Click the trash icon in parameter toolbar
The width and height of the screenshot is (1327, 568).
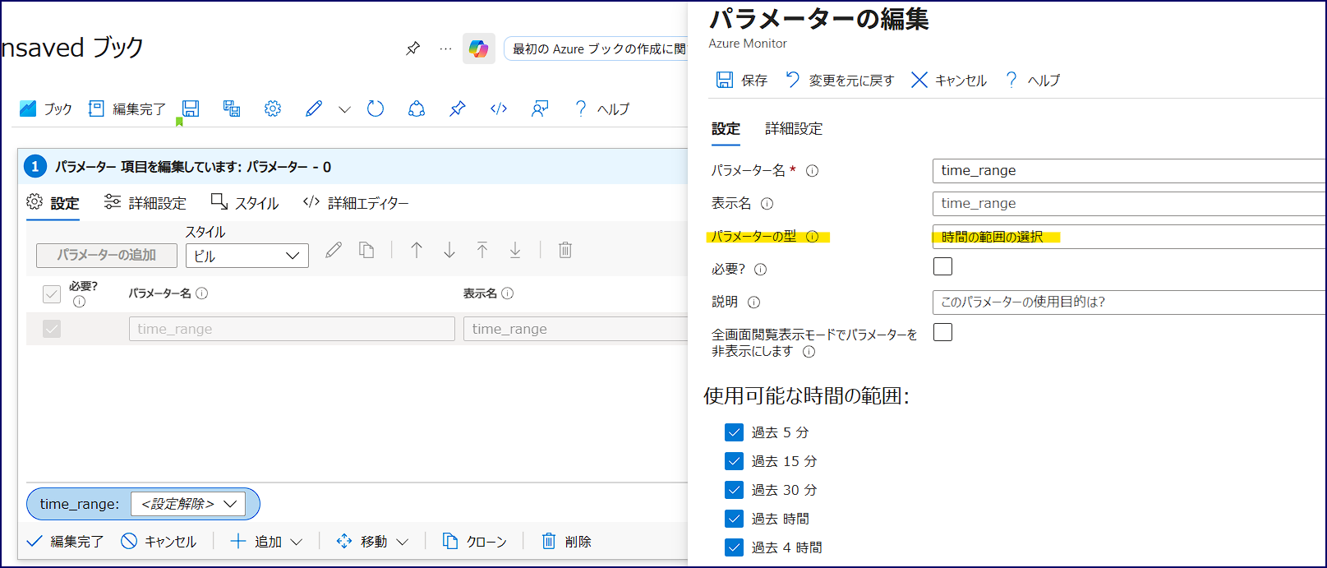(x=565, y=250)
